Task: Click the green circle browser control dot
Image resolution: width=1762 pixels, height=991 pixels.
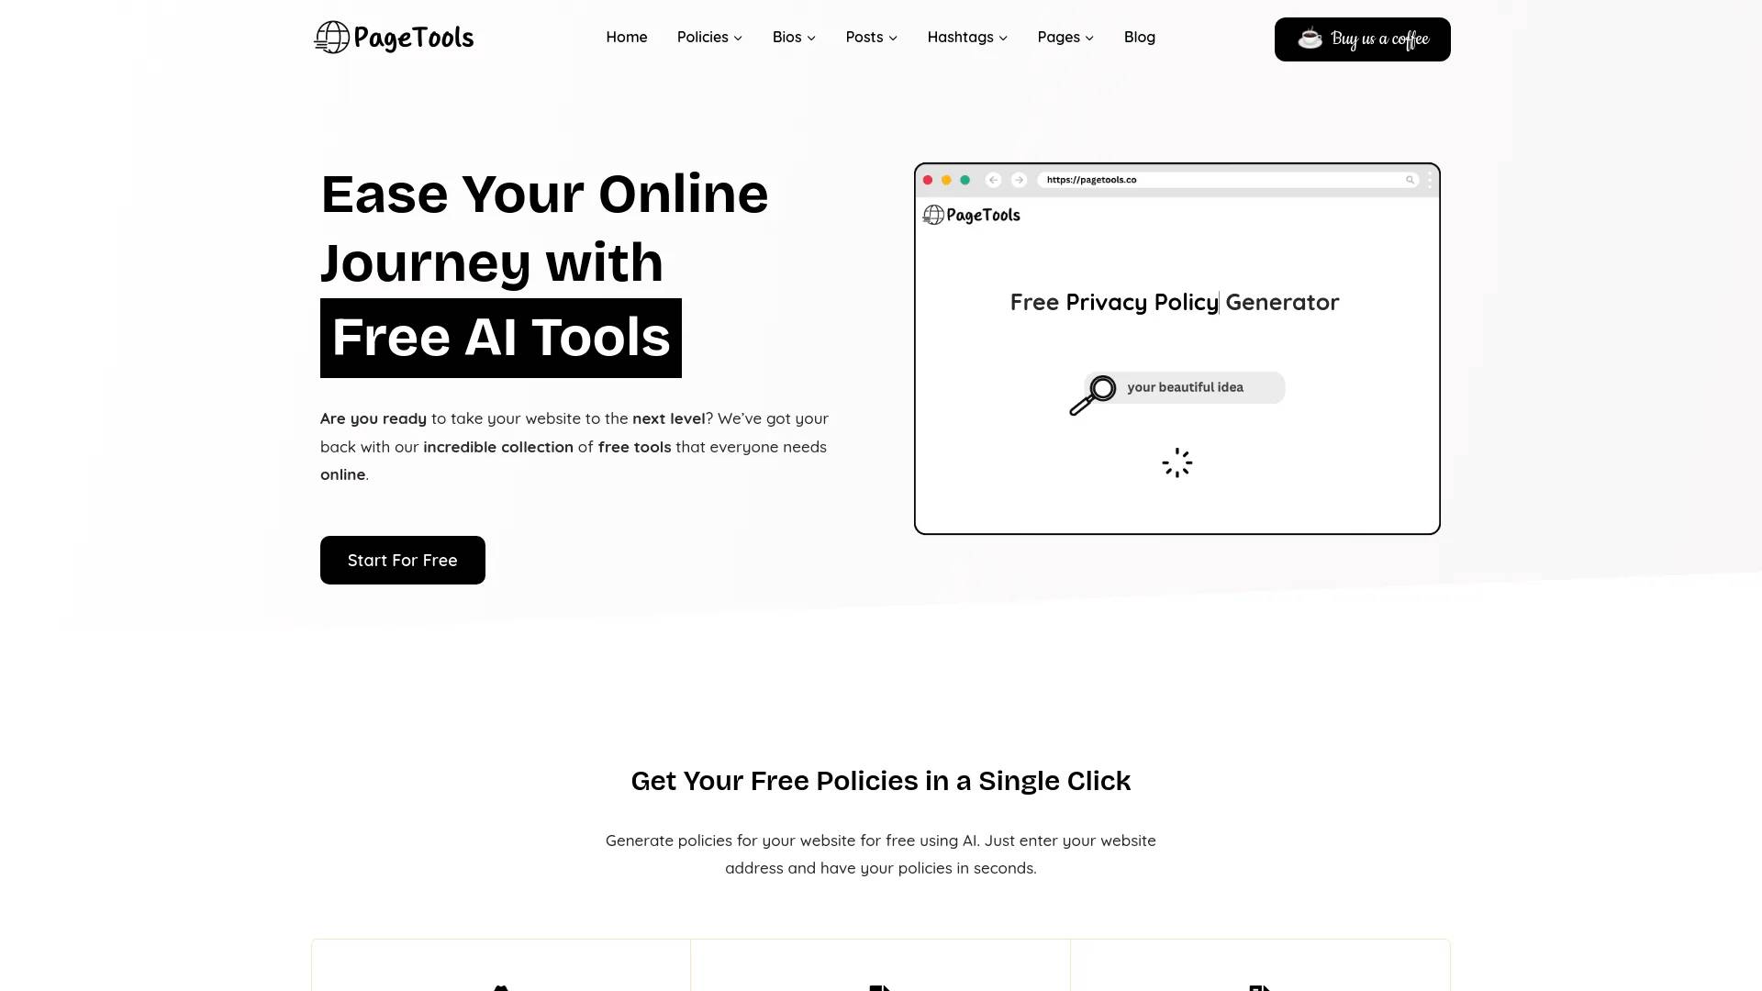Action: [965, 179]
